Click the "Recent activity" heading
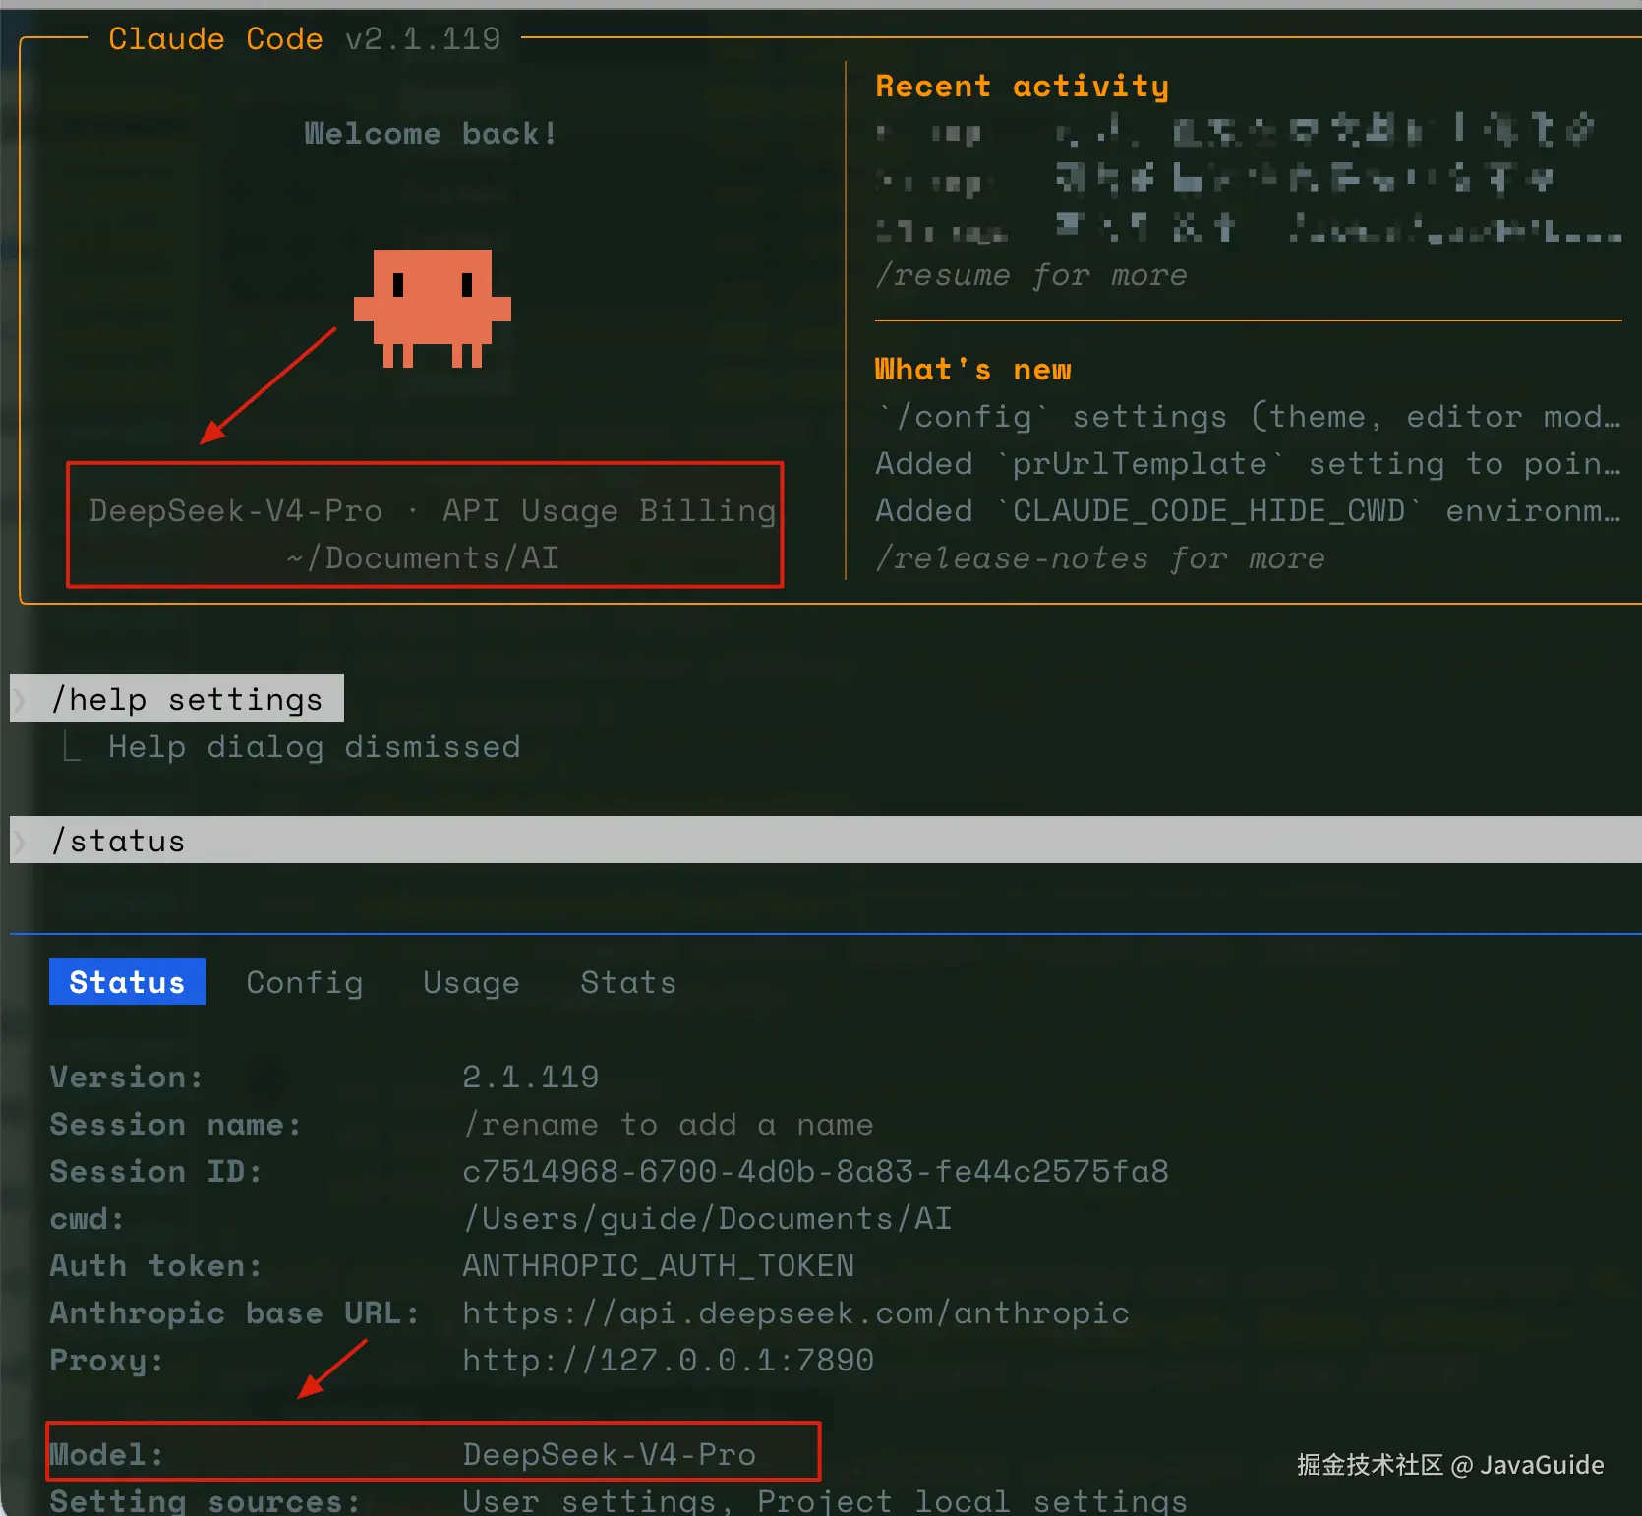The image size is (1642, 1516). 1023,86
